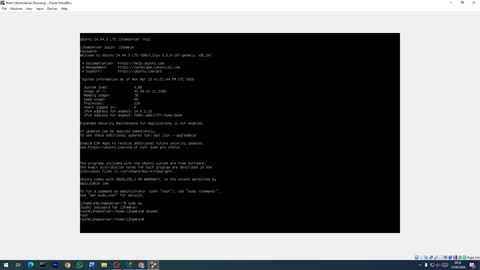Open the Windows Start menu
The height and width of the screenshot is (270, 480).
(6, 265)
